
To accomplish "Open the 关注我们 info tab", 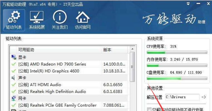I will (60, 20).
